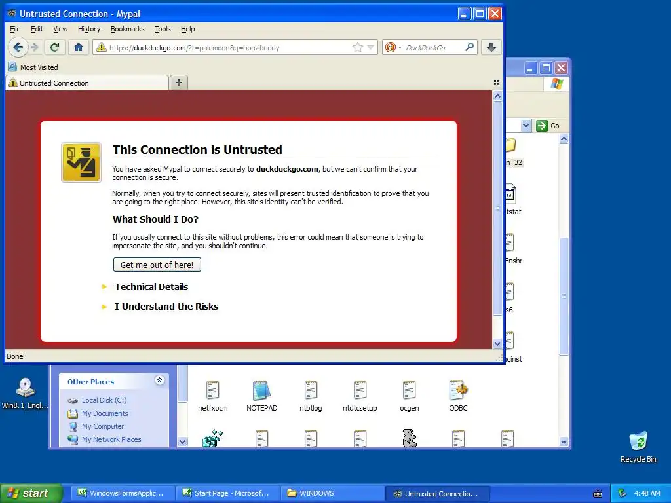Open the Tools menu
This screenshot has height=503, width=671.
point(163,29)
